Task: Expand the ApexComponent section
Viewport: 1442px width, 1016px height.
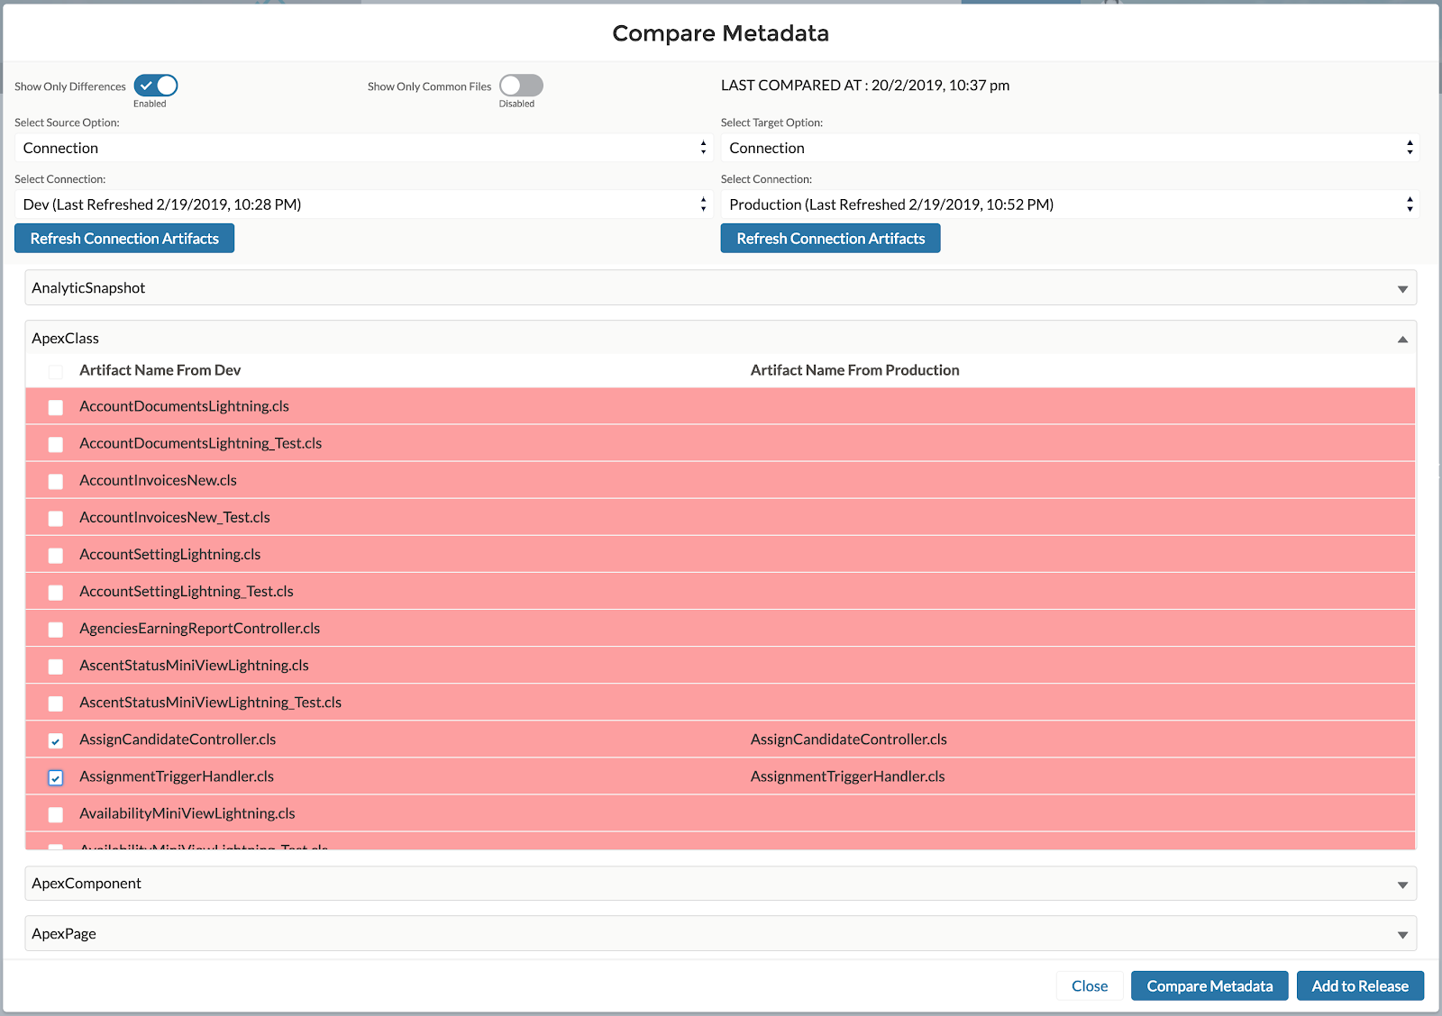Action: coord(721,884)
